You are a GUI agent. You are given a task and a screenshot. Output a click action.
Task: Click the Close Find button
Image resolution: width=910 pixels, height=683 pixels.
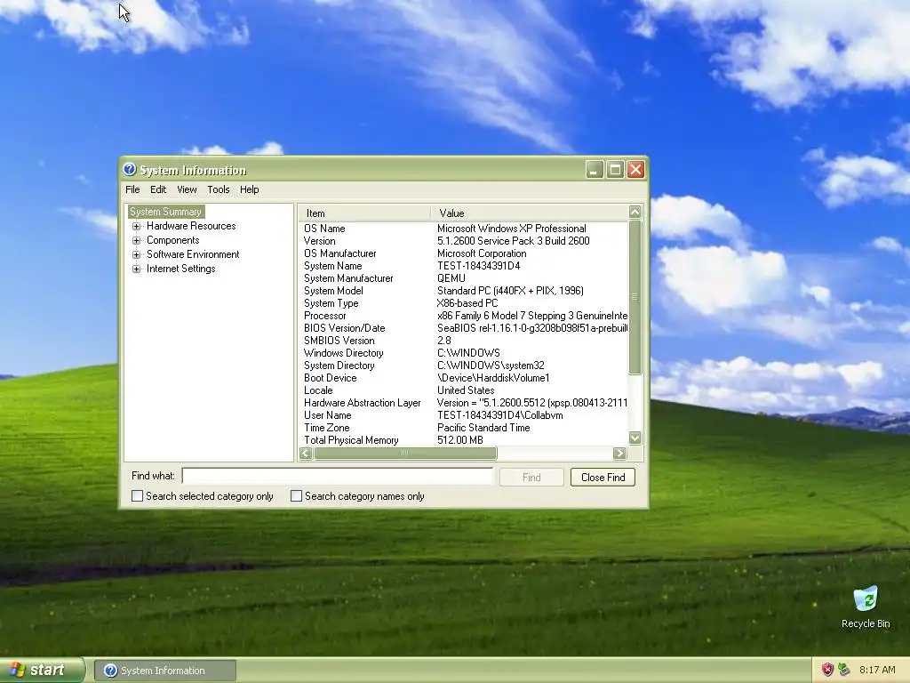pyautogui.click(x=603, y=478)
